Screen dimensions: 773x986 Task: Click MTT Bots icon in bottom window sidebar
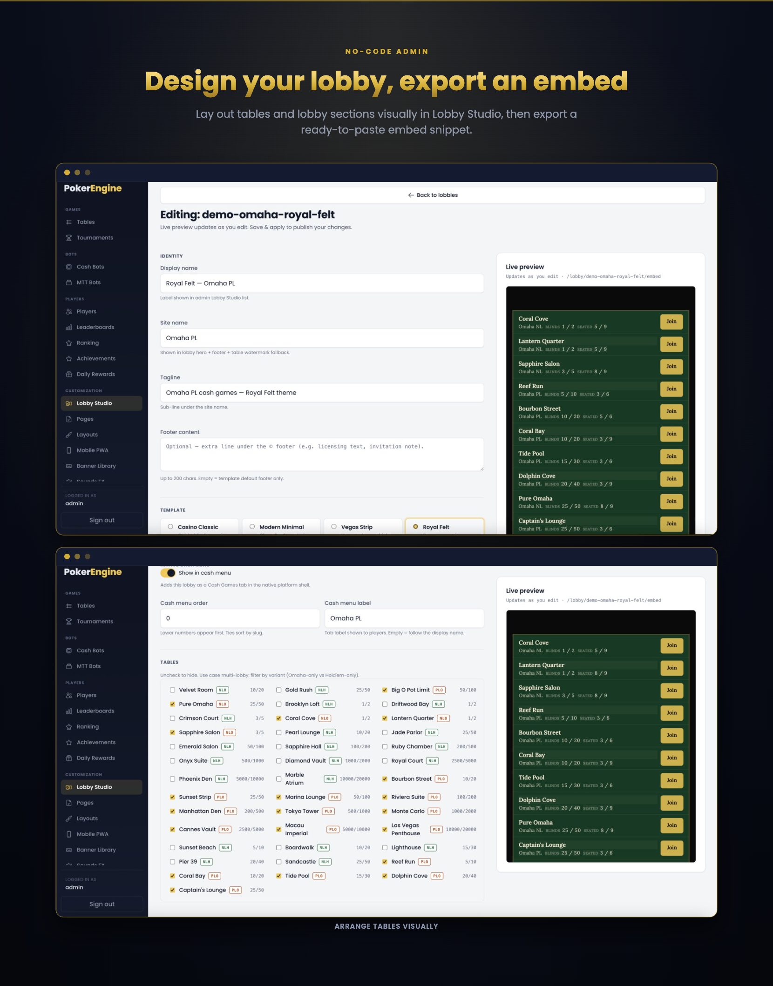[x=69, y=666]
